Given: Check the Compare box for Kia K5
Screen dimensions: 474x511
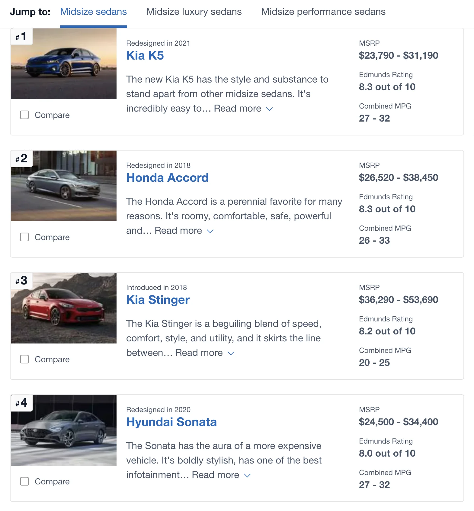Looking at the screenshot, I should point(24,115).
